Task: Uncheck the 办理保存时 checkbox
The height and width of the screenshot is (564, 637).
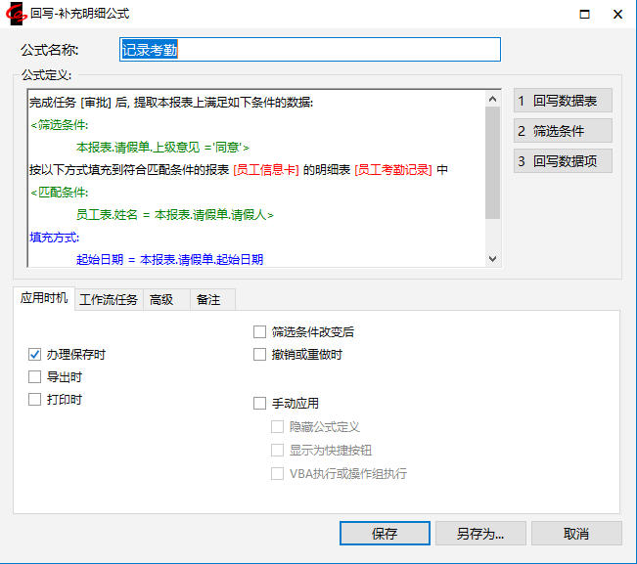Action: 35,354
